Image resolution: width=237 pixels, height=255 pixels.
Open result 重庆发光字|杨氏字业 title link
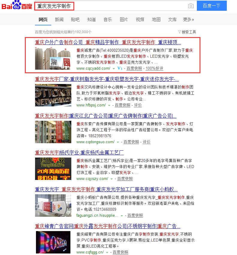(x=79, y=153)
